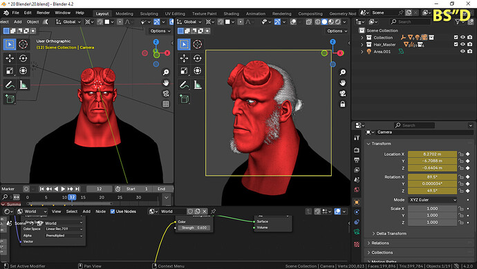Click Rotation Z value field
477x269 pixels.
point(432,191)
